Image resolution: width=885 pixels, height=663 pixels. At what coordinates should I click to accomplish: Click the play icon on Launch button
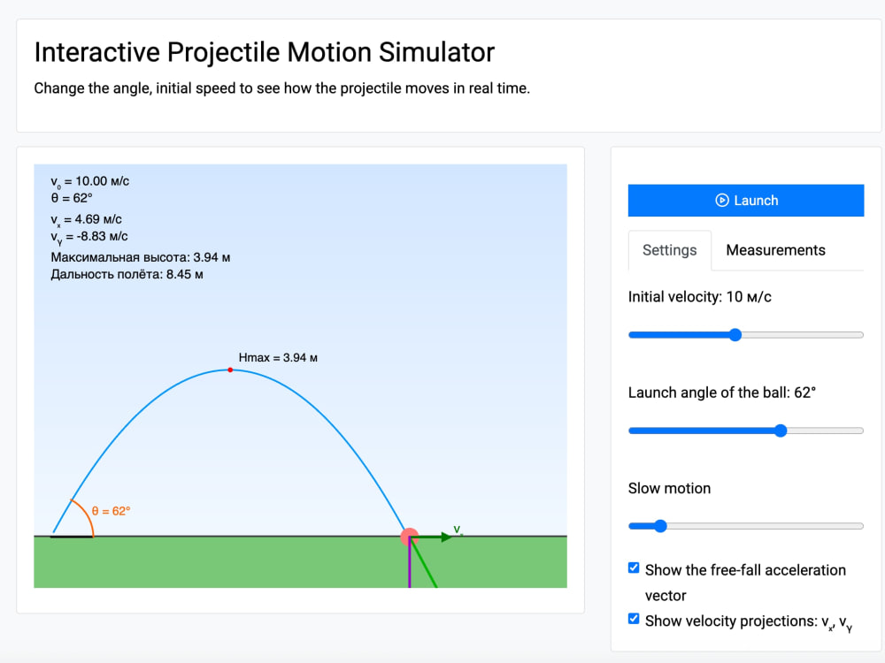tap(722, 200)
